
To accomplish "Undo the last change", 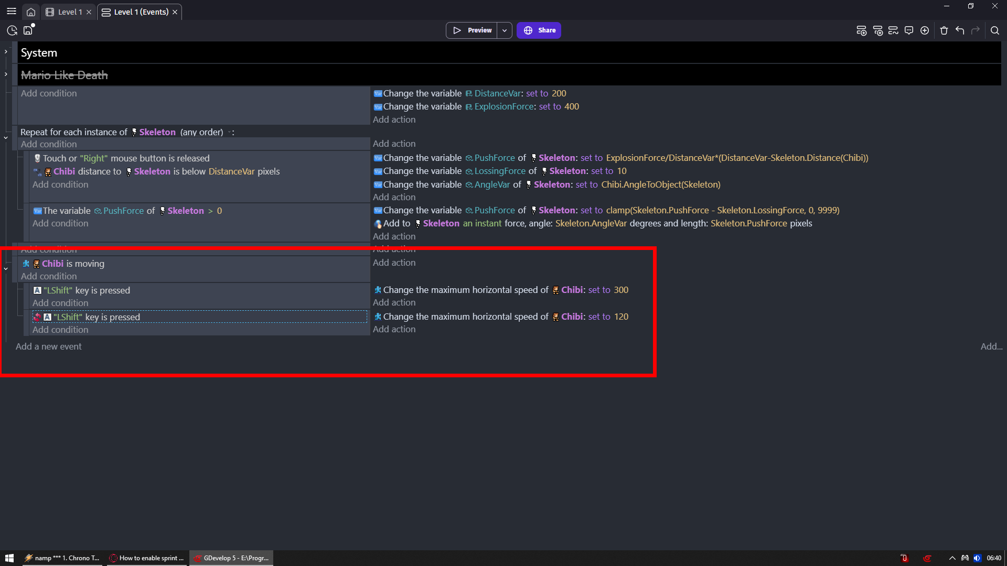I will click(x=960, y=30).
